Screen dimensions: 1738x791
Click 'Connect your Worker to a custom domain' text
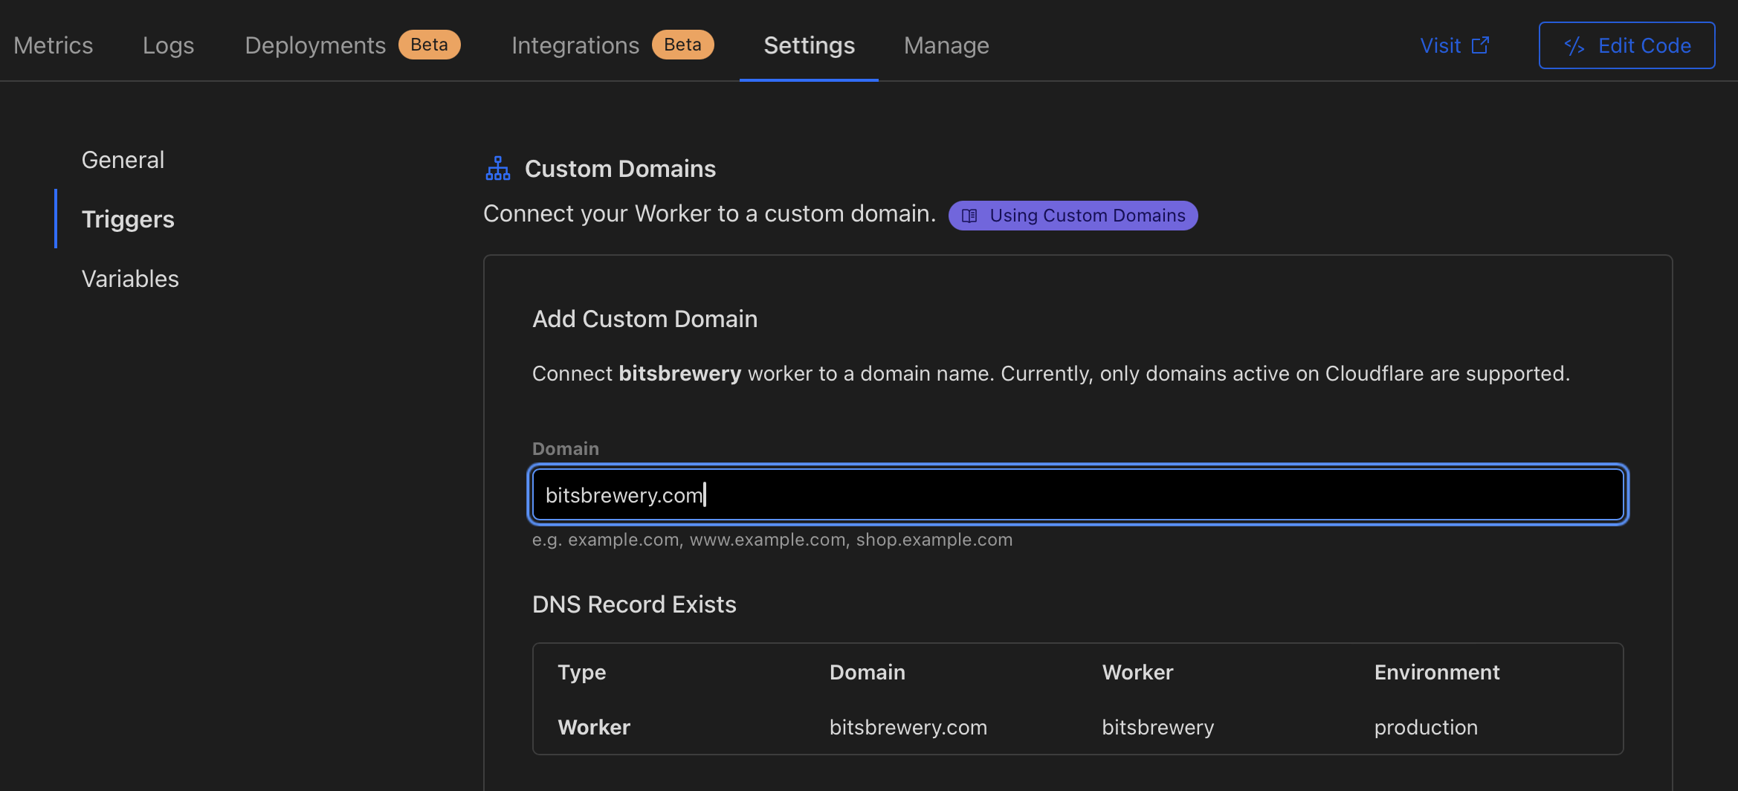pyautogui.click(x=709, y=213)
